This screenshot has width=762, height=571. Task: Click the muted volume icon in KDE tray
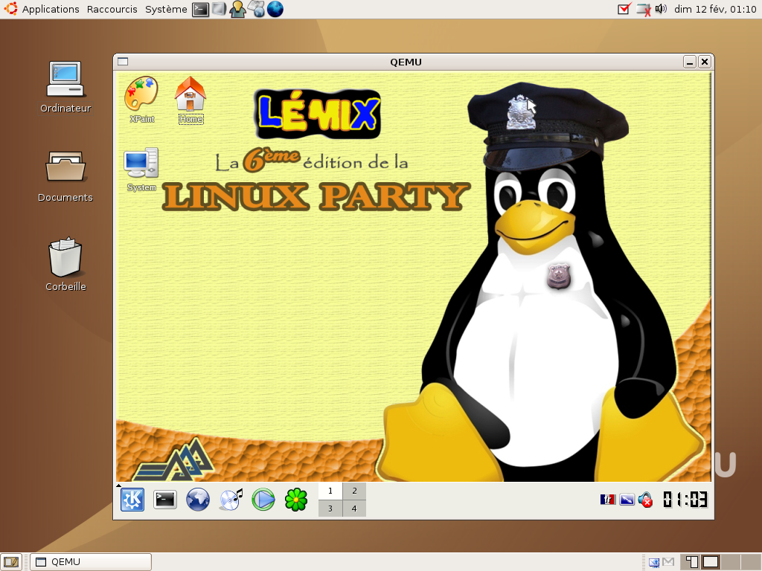coord(645,500)
